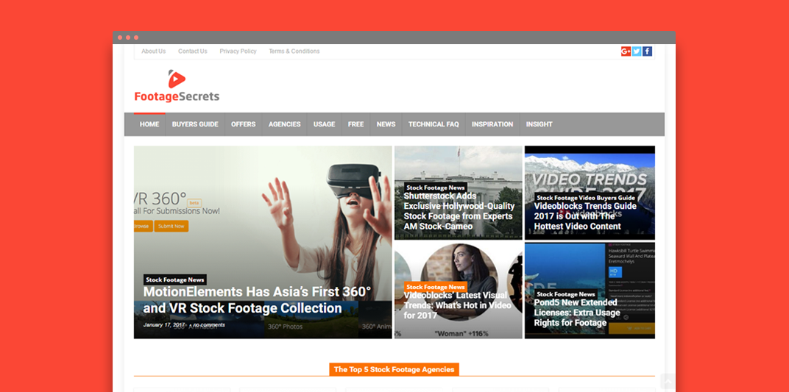789x392 pixels.
Task: Open Shutterstock Adds Exclusive Hollywood-Quality article
Action: coord(459,211)
